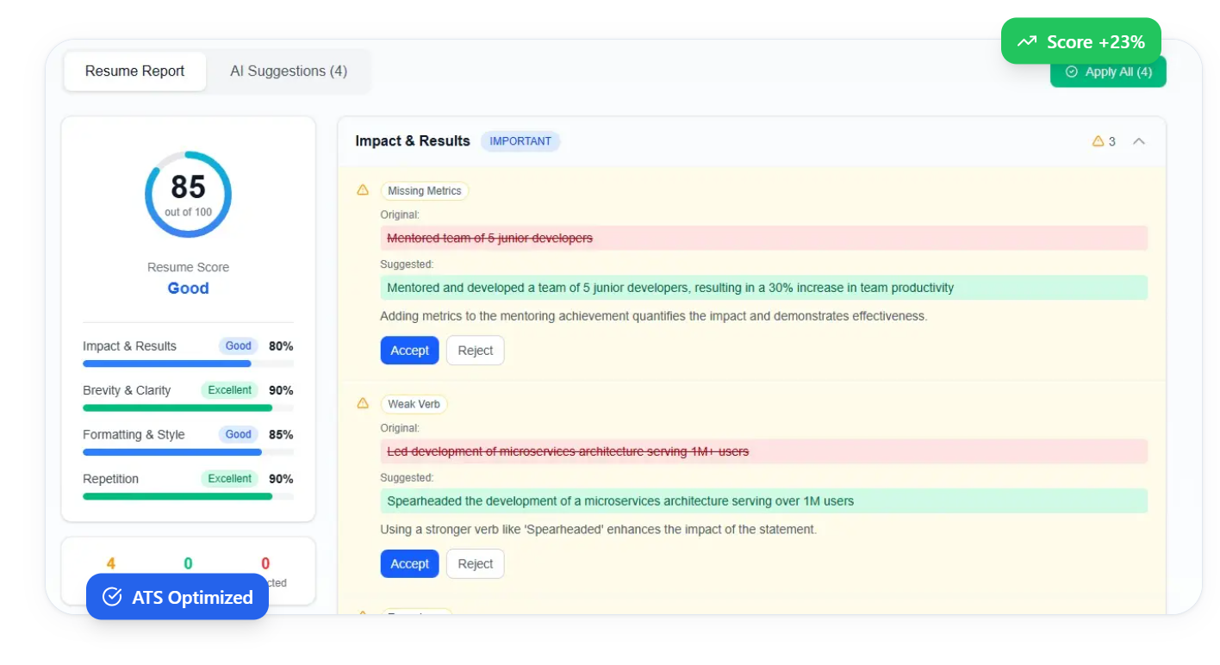
Task: Accept the Missing Metrics suggestion
Action: pos(409,350)
